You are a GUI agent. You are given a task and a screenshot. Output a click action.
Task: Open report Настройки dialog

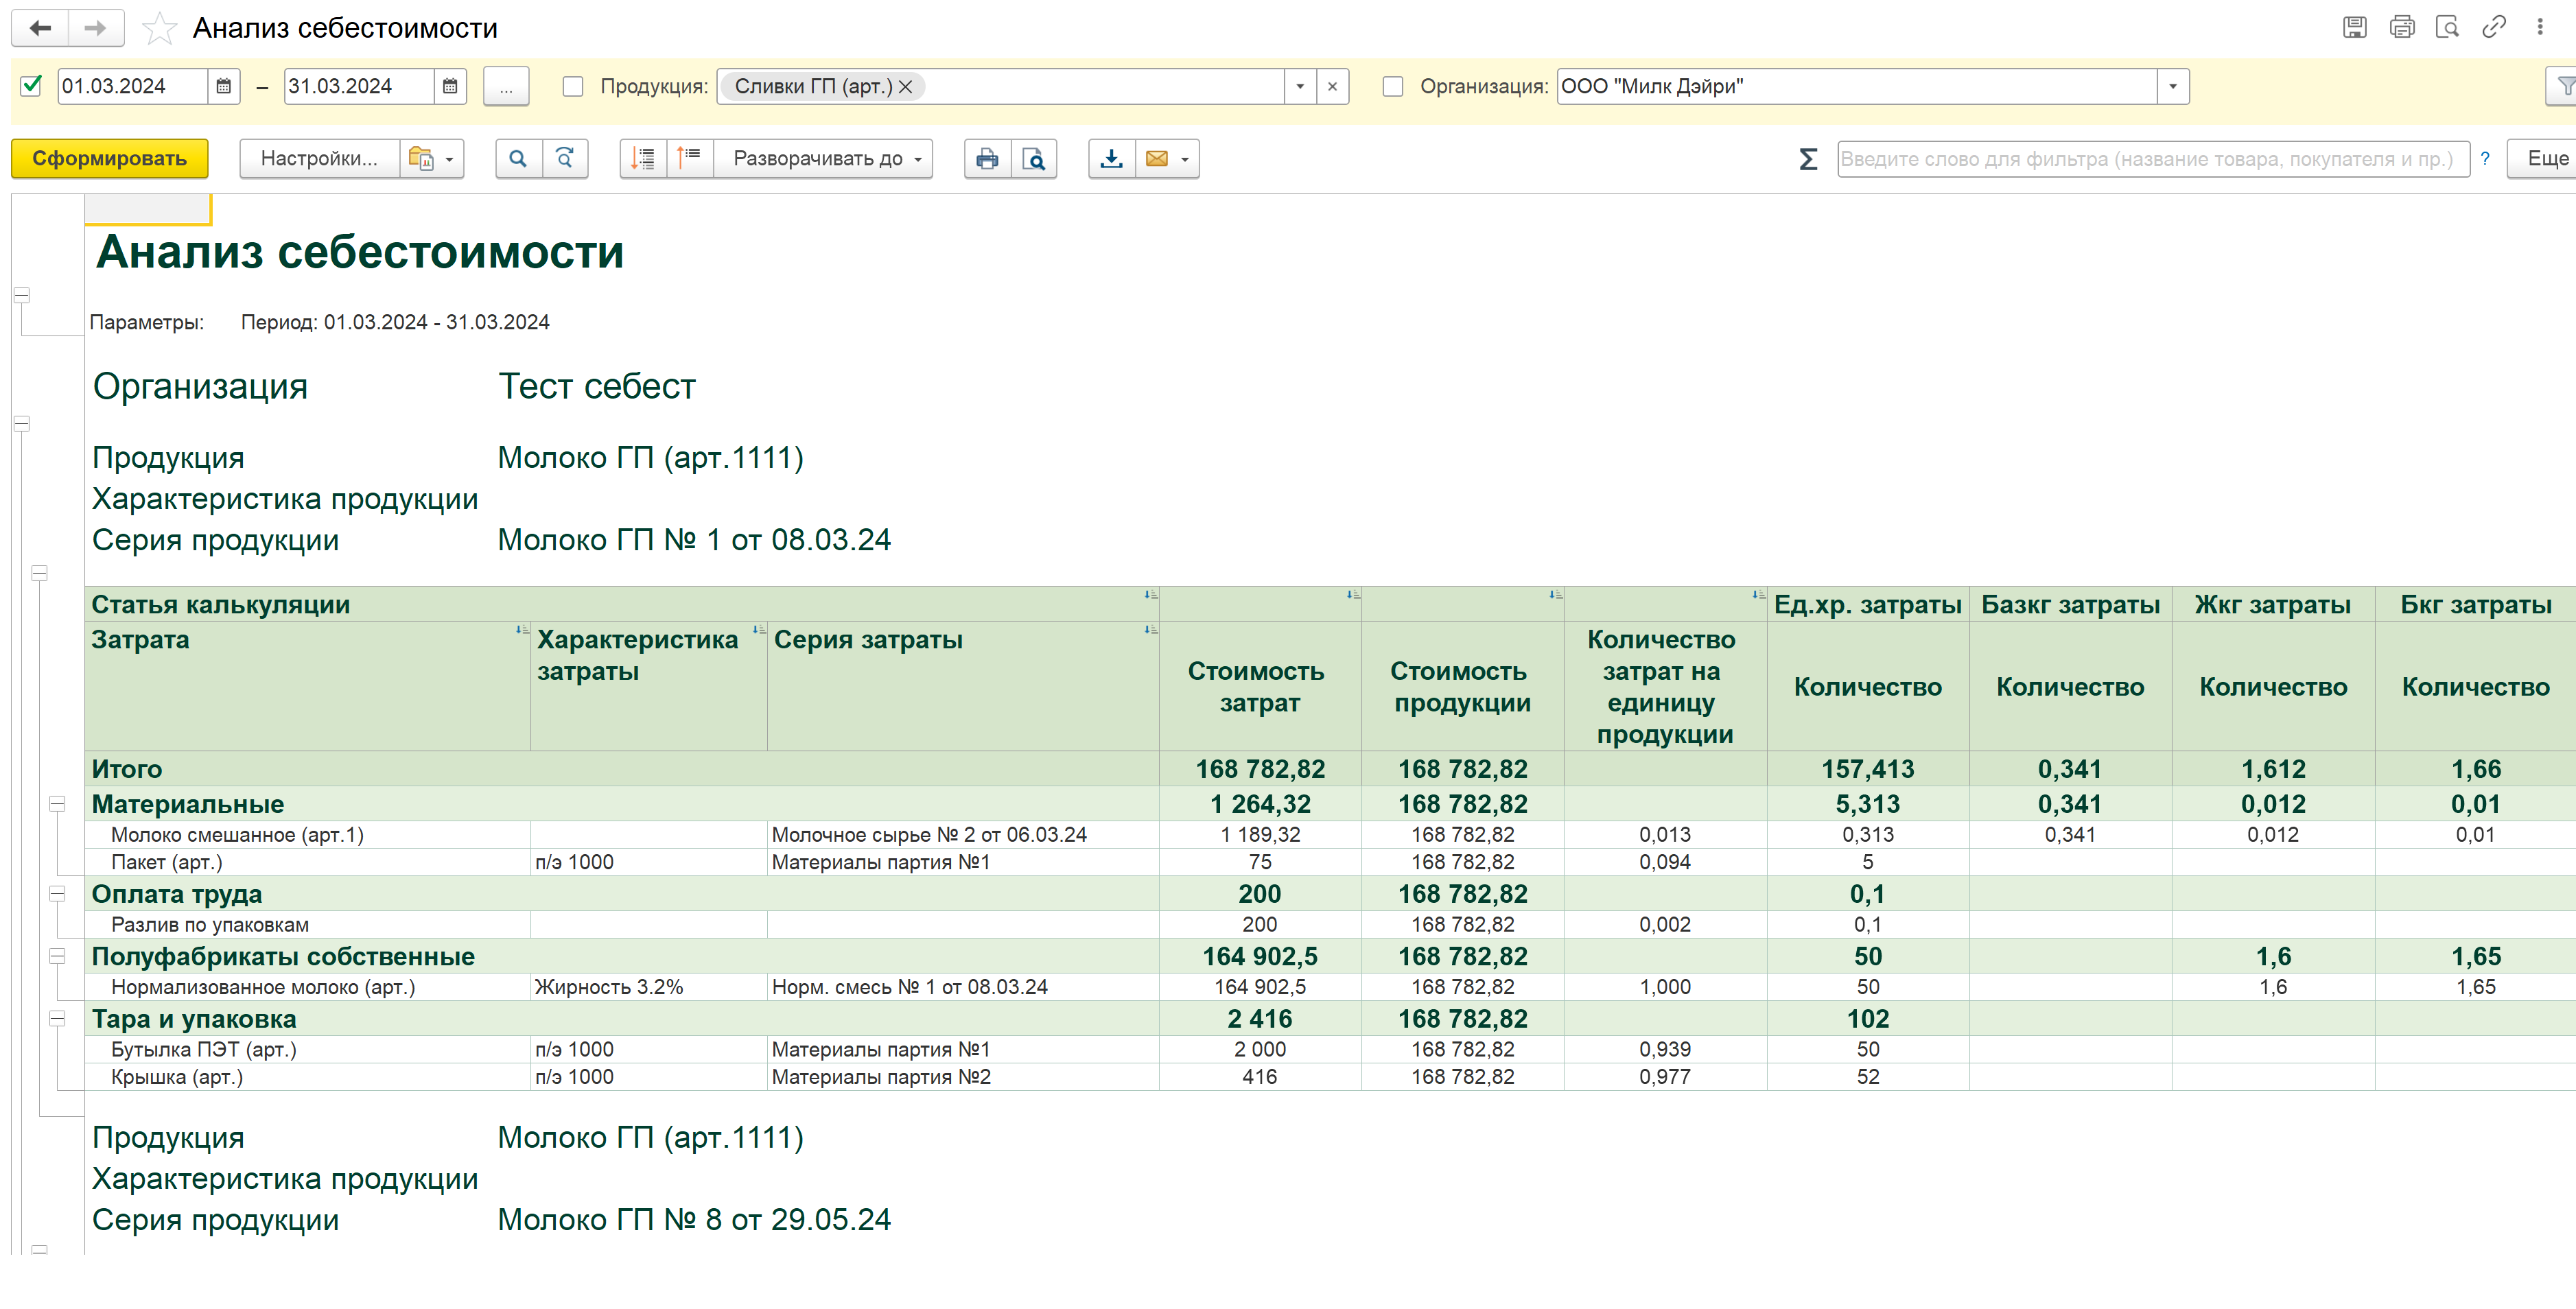pyautogui.click(x=318, y=158)
